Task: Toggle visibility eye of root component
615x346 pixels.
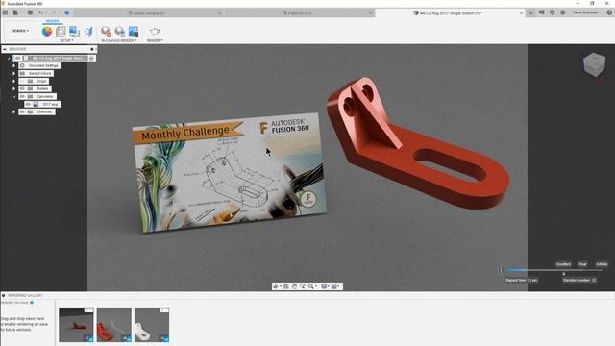Action: click(x=18, y=58)
